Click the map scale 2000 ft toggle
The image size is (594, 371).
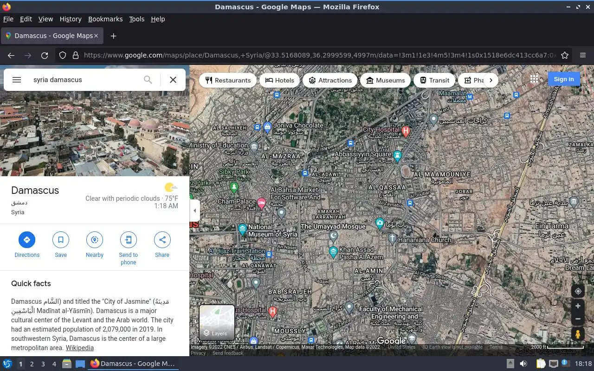[558, 347]
